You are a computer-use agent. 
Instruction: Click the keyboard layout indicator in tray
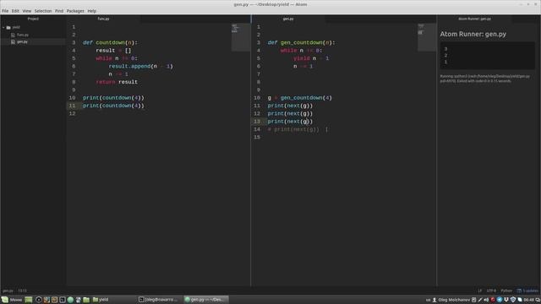[x=429, y=300]
